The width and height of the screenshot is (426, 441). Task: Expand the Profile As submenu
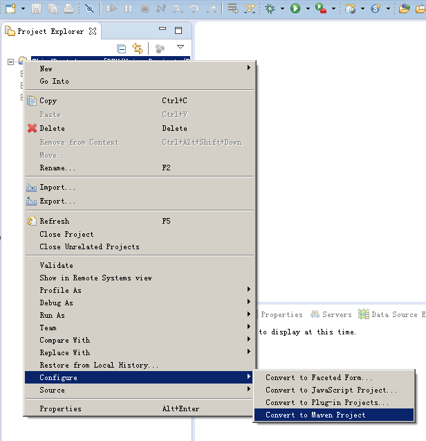[x=140, y=290]
